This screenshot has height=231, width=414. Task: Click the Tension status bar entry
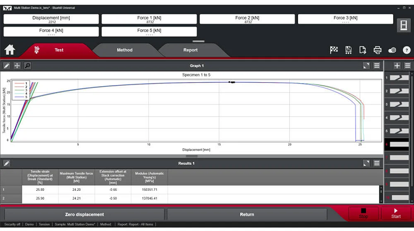click(44, 225)
